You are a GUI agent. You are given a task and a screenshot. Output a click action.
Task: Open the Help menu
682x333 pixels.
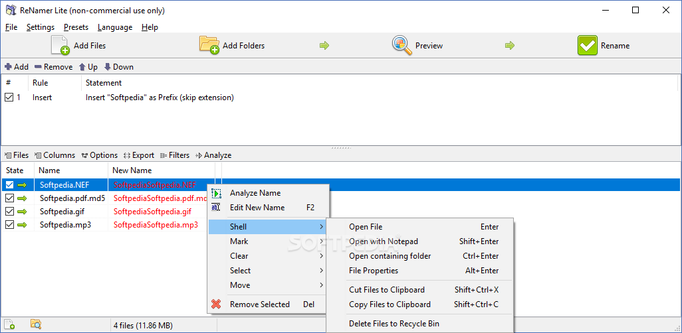pos(150,27)
